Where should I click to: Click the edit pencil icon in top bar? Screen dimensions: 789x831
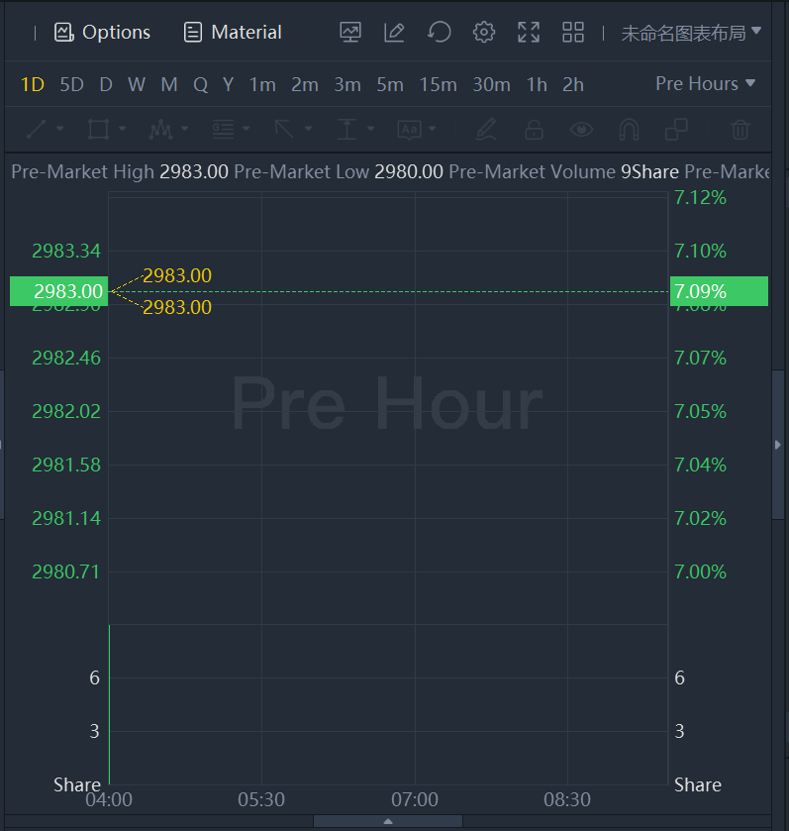(394, 32)
